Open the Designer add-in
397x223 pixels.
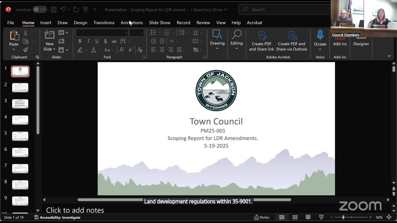pyautogui.click(x=361, y=44)
